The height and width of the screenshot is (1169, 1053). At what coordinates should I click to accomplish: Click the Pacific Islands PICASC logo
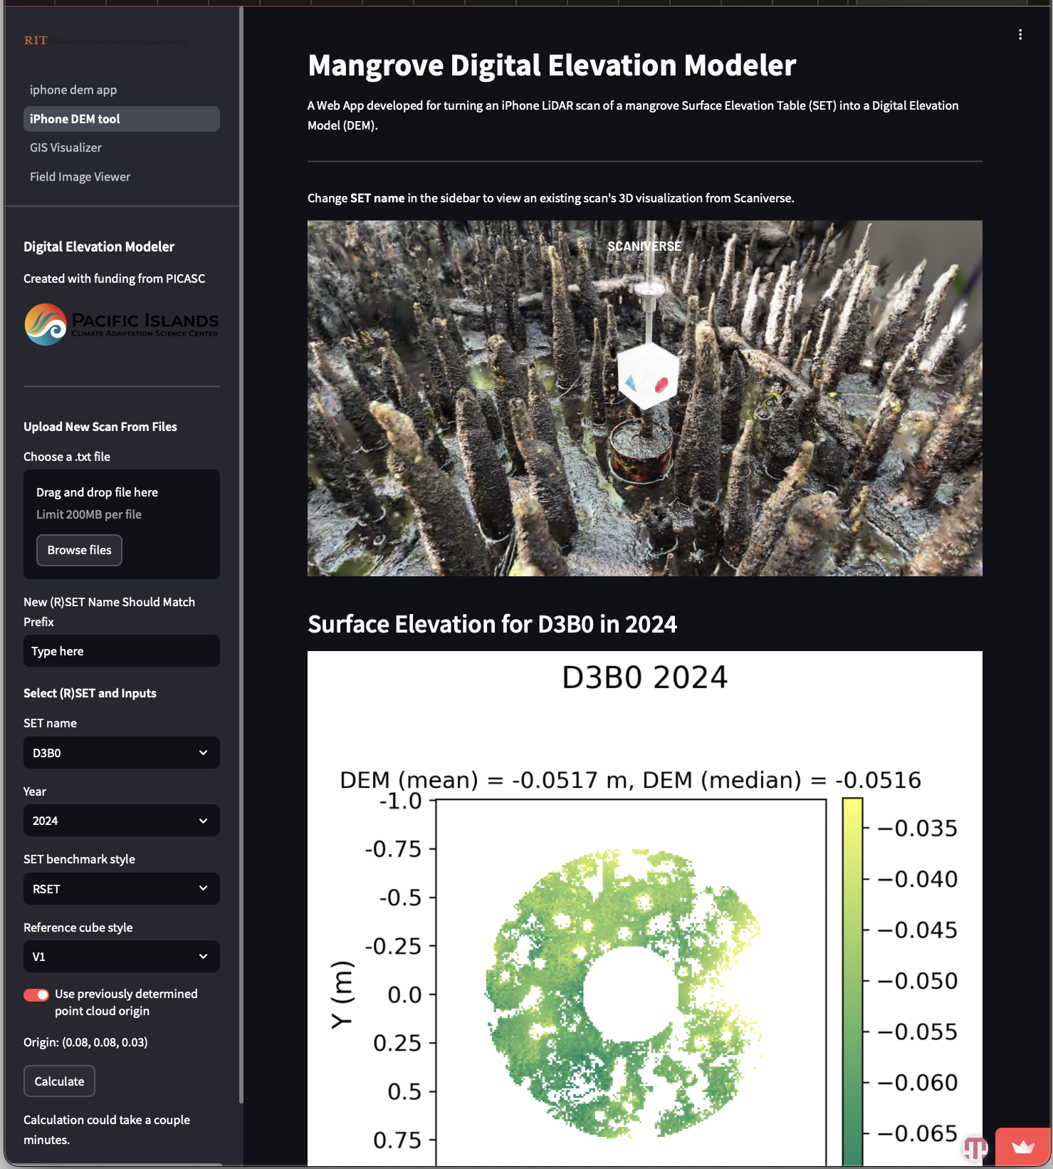point(121,324)
